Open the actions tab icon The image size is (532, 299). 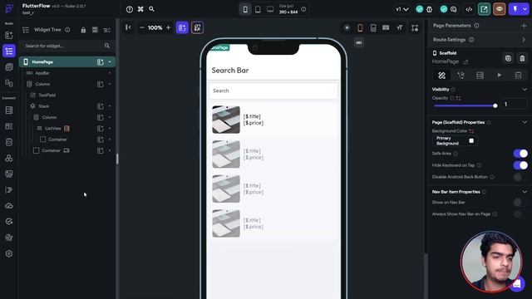[461, 76]
